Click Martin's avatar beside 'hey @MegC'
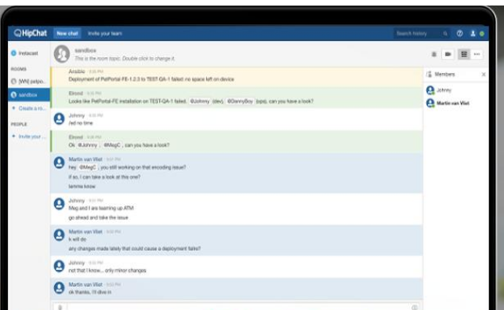Screen dimensions: 504x310 (59, 162)
